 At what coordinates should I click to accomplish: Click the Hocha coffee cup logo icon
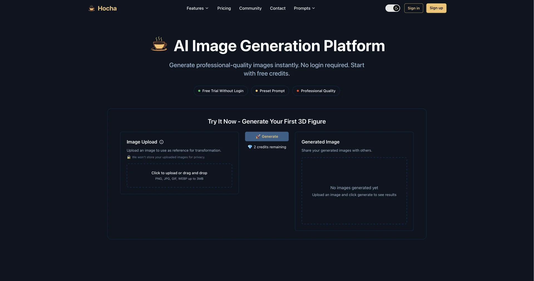click(x=92, y=8)
